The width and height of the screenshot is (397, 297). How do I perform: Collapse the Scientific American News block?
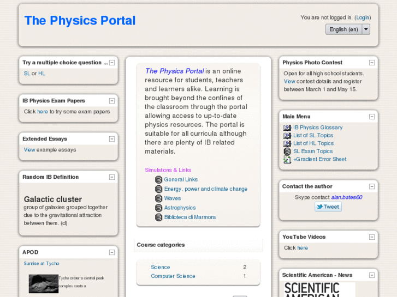pos(372,275)
